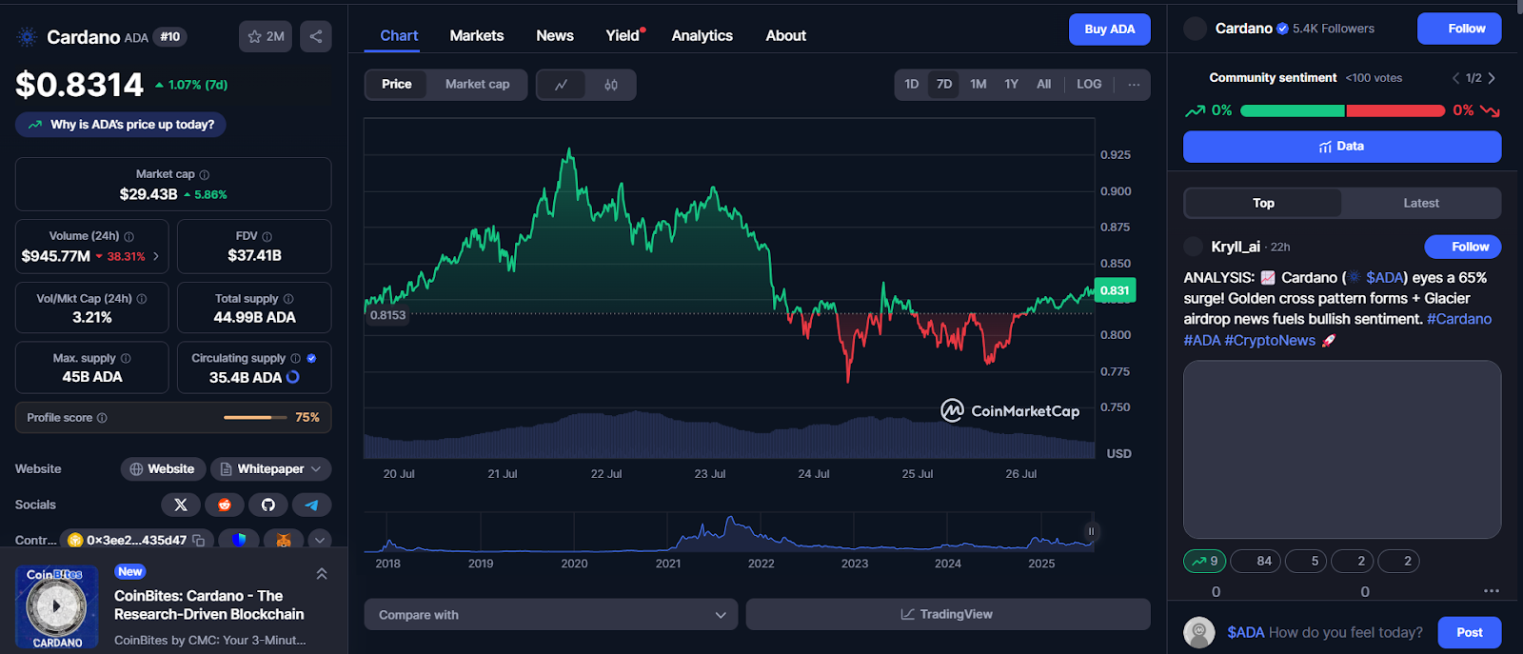Screen dimensions: 1523x654
Task: Set chart range to All
Action: [x=1044, y=85]
